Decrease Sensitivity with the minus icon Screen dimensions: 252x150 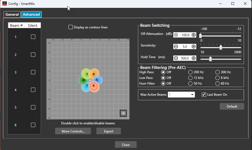coord(176,46)
